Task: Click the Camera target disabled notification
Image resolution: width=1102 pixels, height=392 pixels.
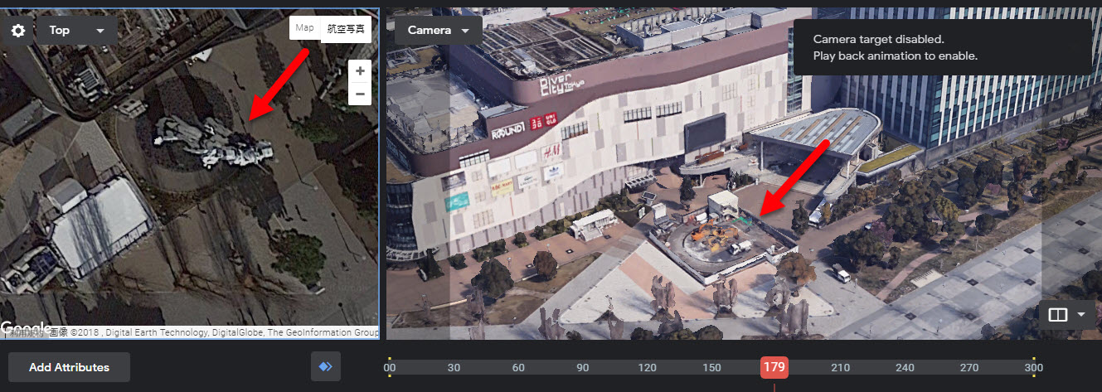Action: pos(943,48)
